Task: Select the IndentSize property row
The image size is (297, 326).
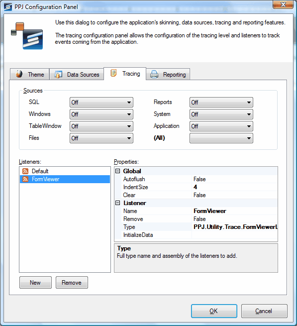Action: pos(199,187)
